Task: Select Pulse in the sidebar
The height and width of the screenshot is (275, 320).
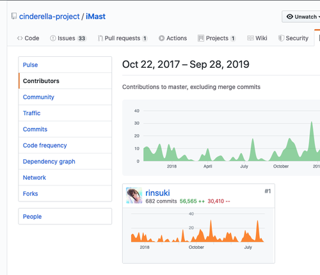Action: 65,65
